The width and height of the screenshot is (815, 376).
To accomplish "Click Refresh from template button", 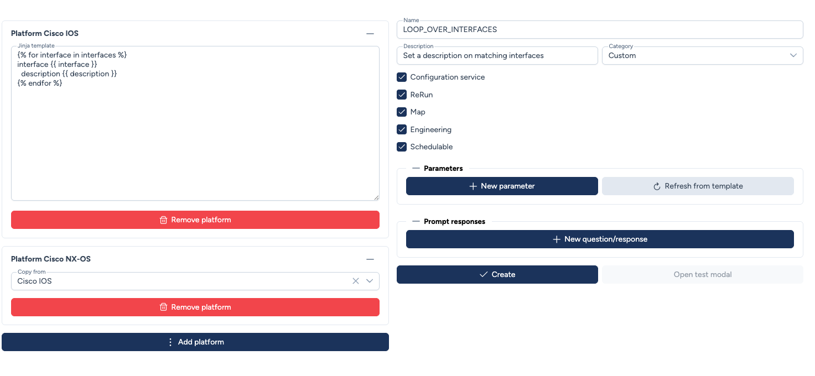I will 698,186.
